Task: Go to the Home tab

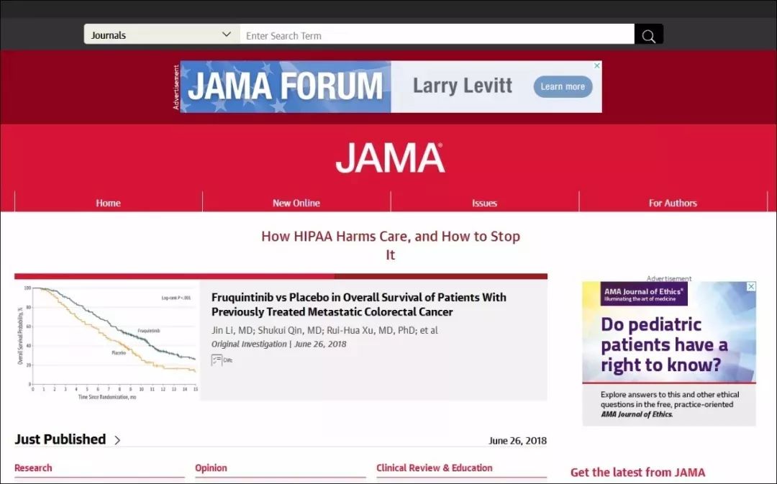Action: click(108, 203)
